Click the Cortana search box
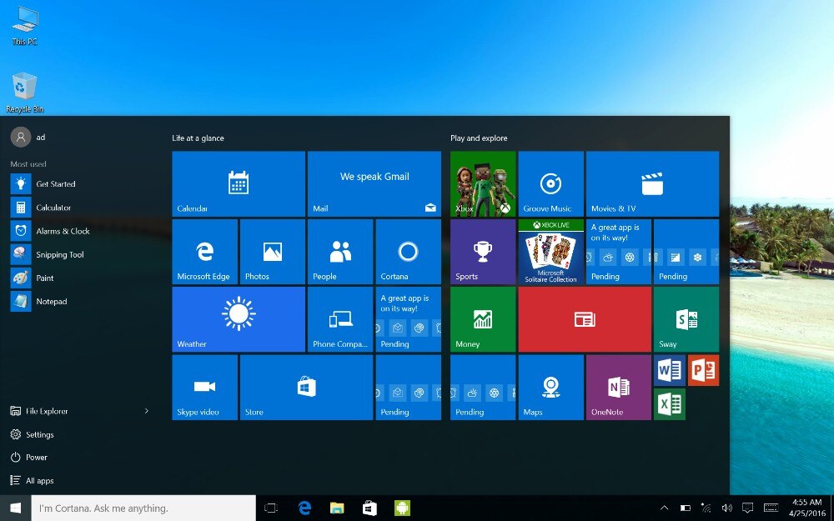Image resolution: width=834 pixels, height=521 pixels. click(143, 508)
